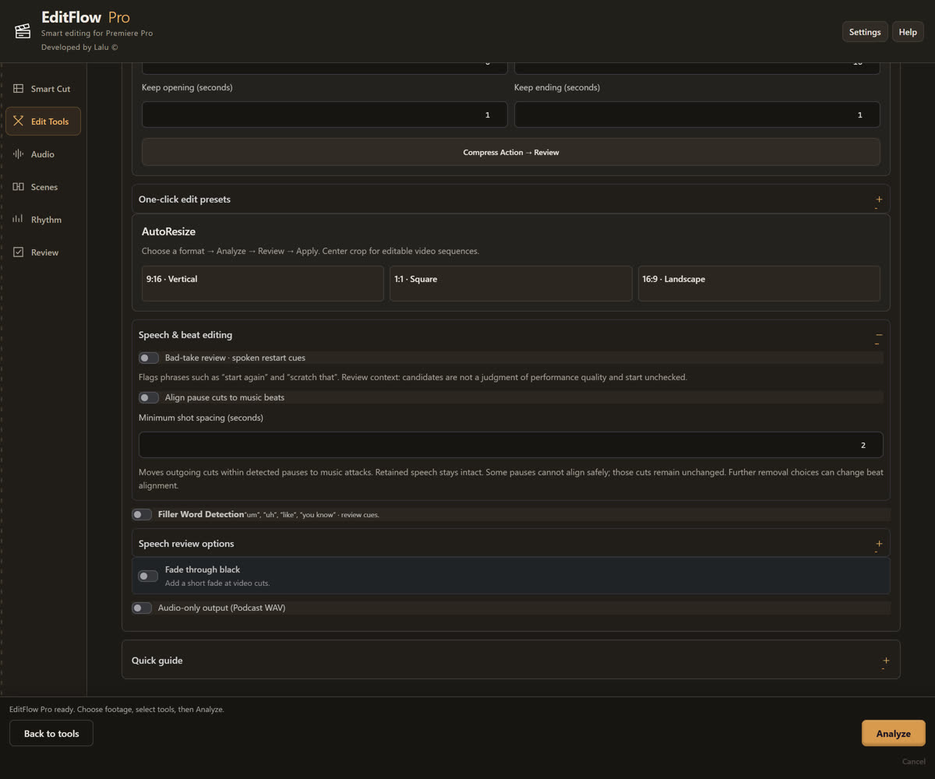Screen dimensions: 935x779
Task: Open the Rhythm section
Action: coord(43,220)
